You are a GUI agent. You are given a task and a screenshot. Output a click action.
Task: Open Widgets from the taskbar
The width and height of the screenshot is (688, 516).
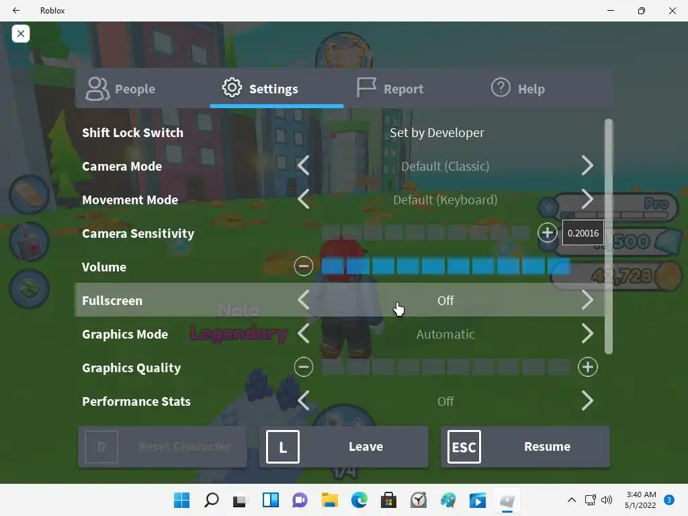click(x=270, y=500)
